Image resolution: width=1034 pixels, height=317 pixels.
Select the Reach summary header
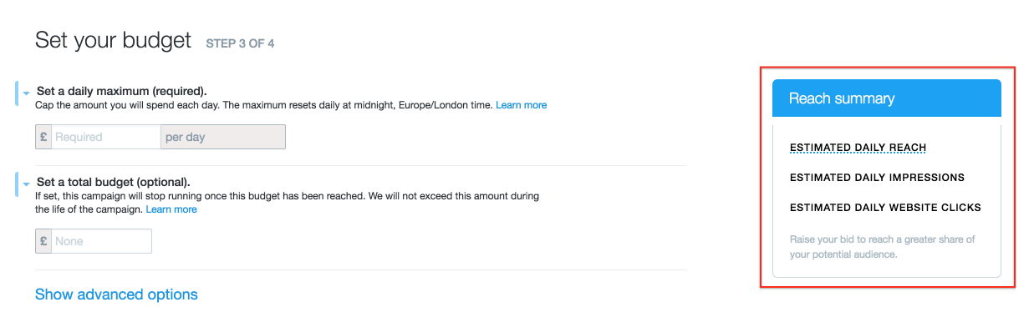point(886,98)
